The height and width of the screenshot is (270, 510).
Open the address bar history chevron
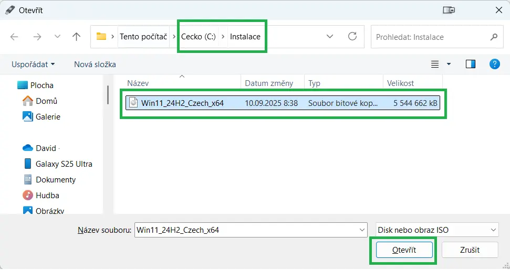tap(330, 36)
